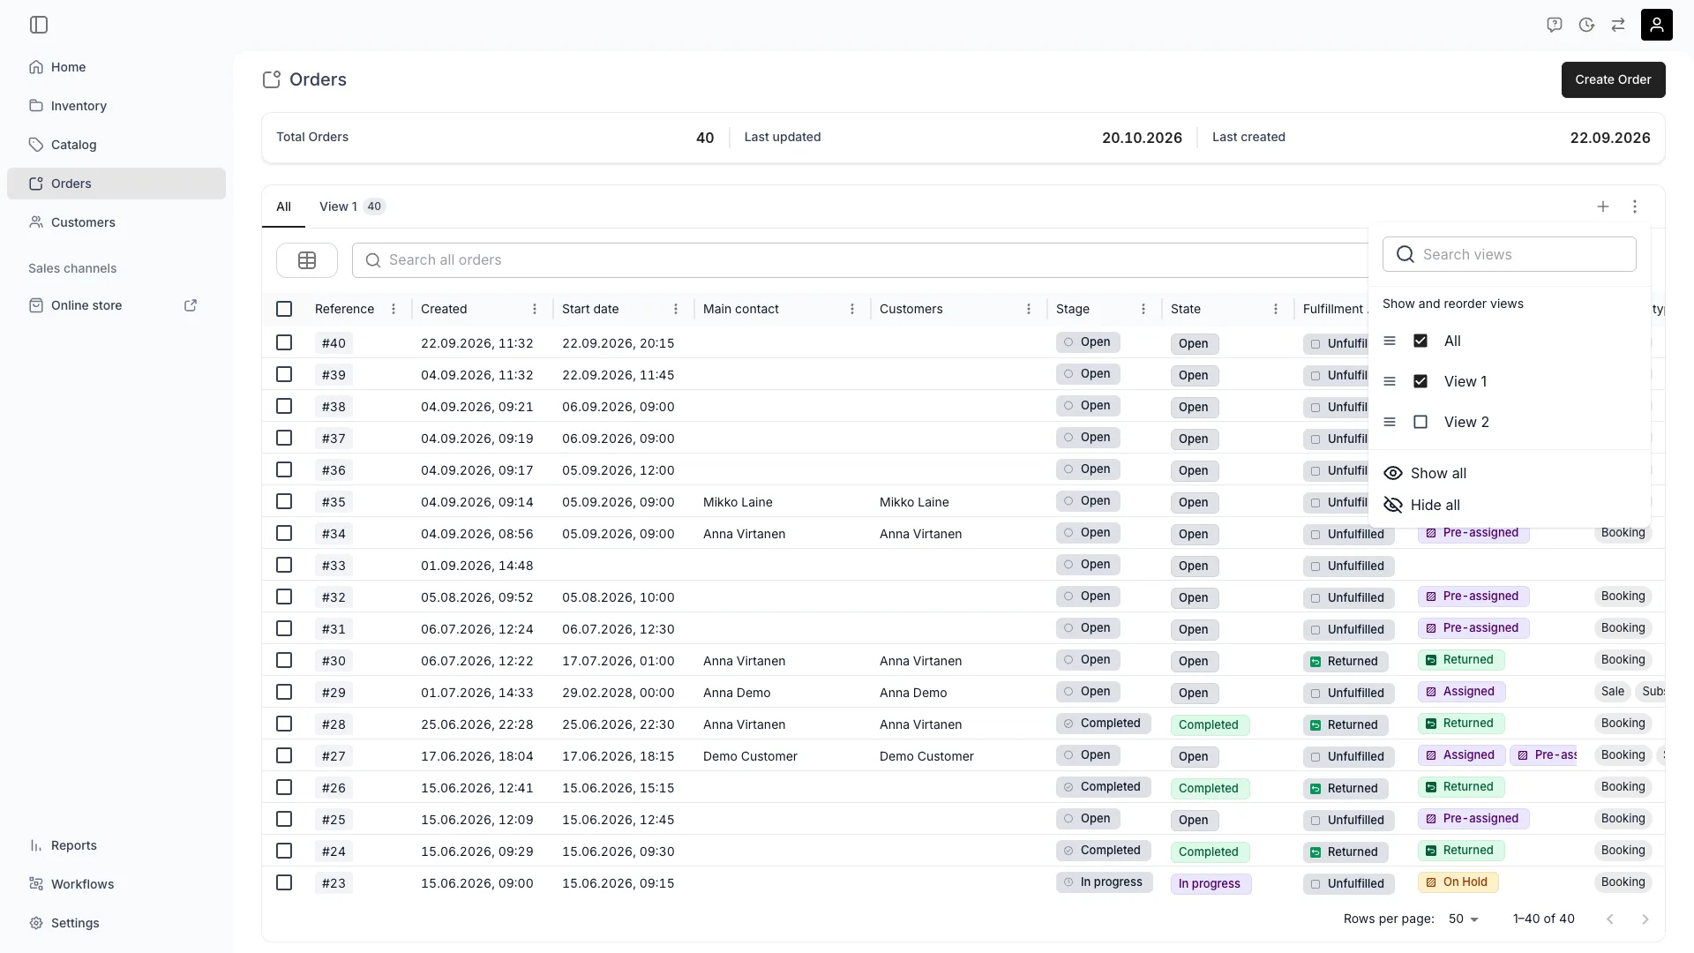
Task: Open views options three-dot menu
Action: click(x=1635, y=206)
